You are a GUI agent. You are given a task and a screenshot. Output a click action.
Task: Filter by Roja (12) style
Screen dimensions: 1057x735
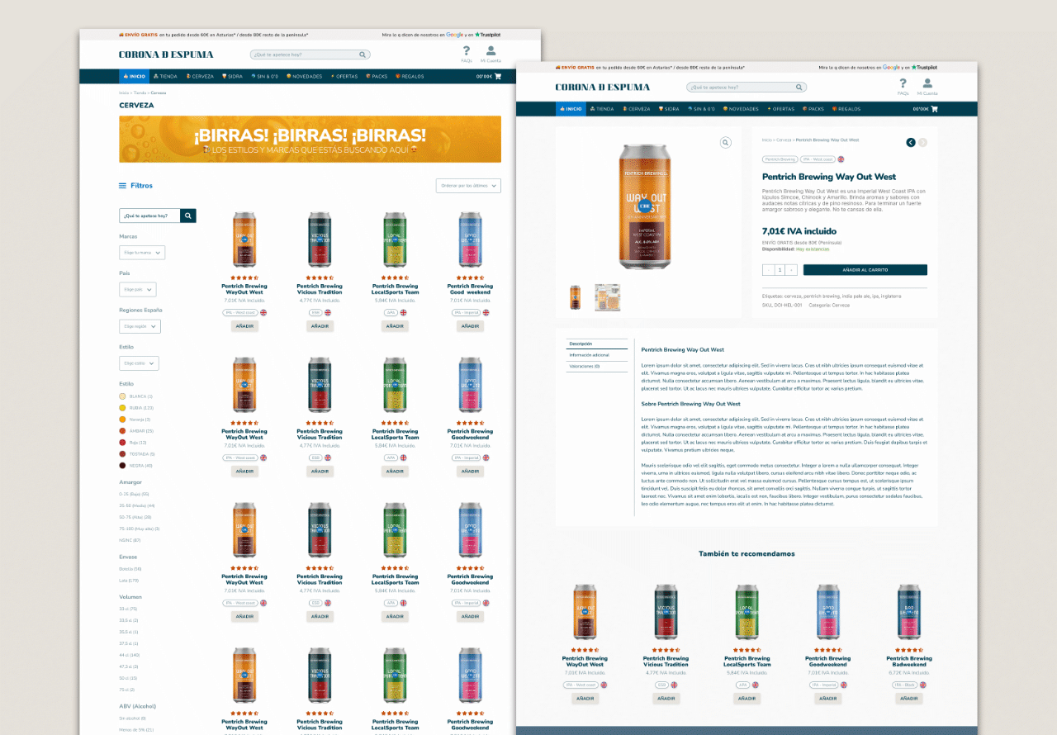(x=138, y=443)
